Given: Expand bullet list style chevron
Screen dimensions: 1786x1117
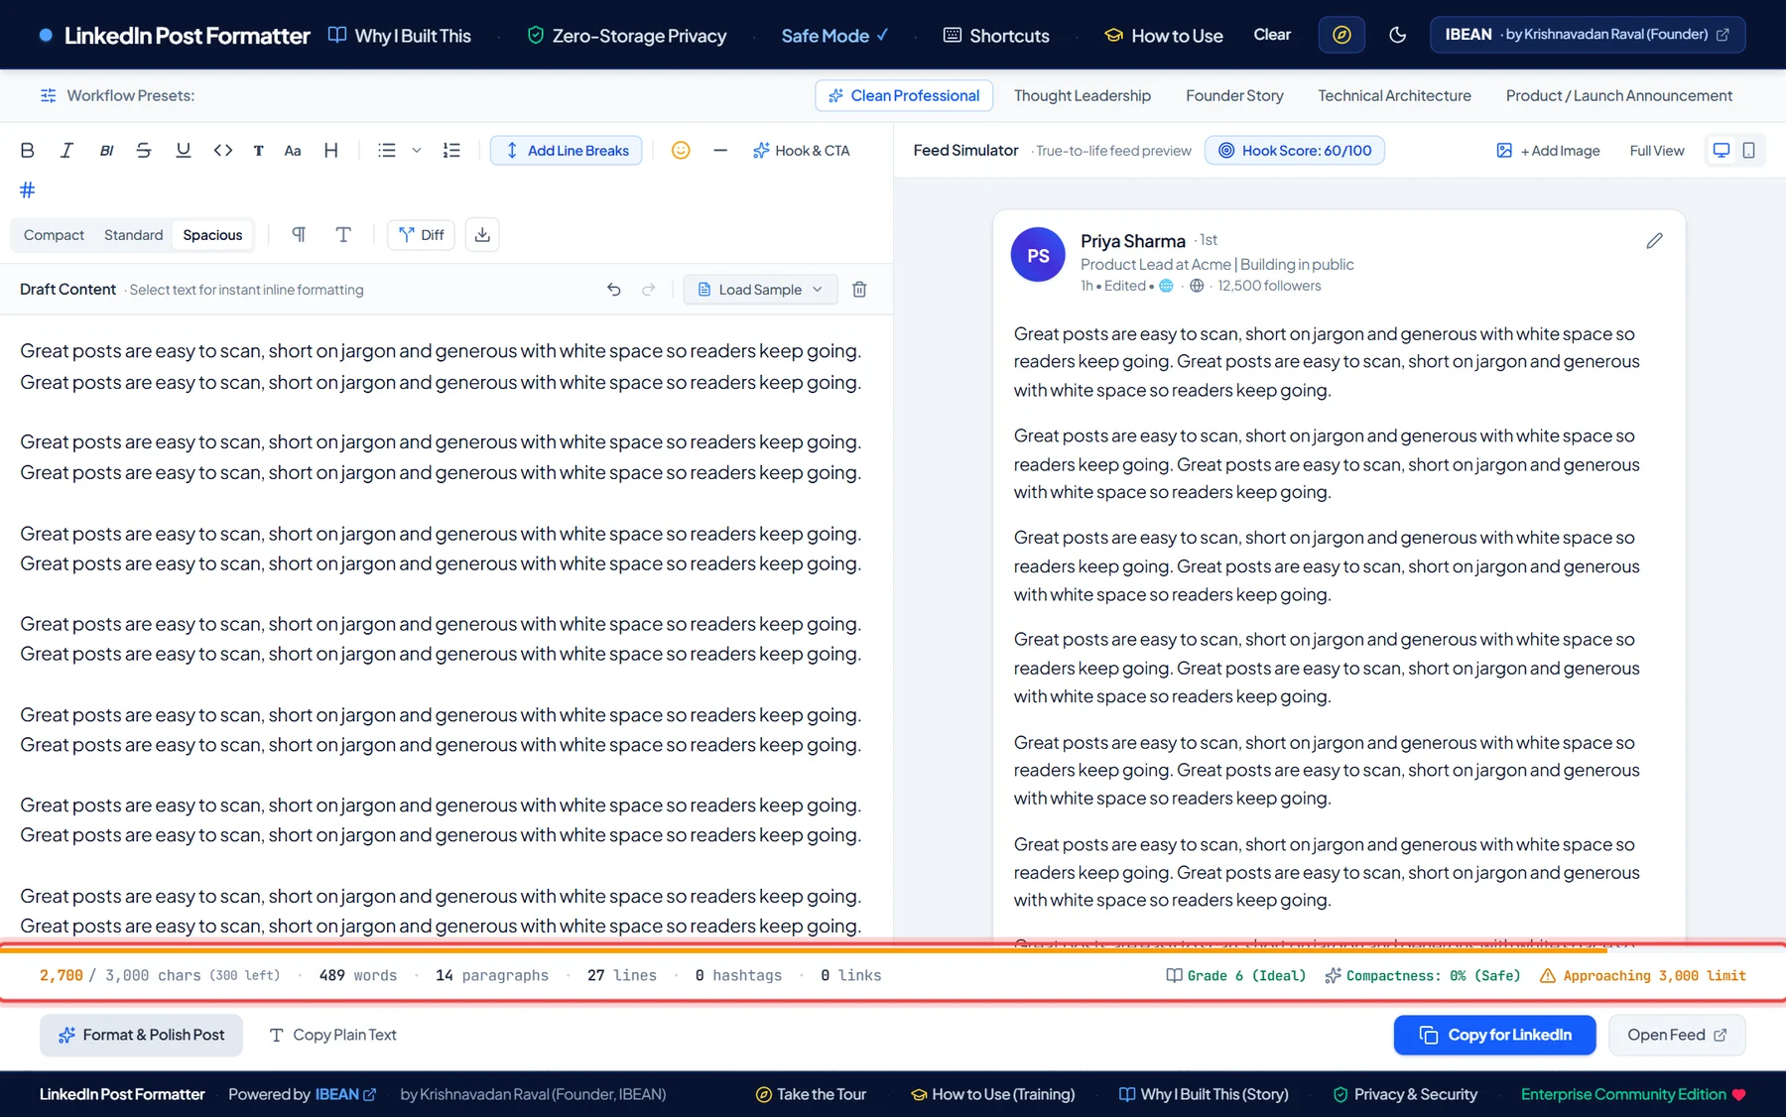Looking at the screenshot, I should (x=417, y=151).
